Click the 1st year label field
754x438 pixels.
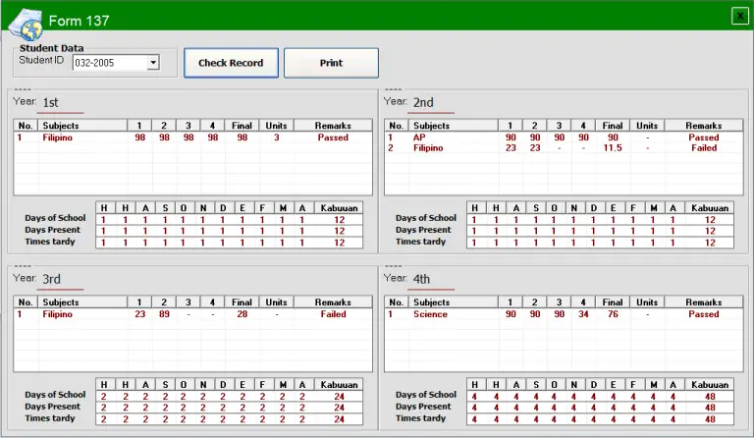[x=61, y=103]
